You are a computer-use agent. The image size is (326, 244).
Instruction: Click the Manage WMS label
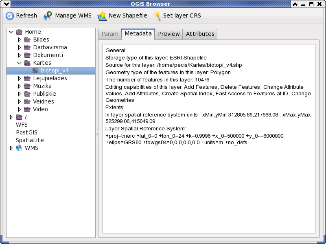[x=73, y=15]
